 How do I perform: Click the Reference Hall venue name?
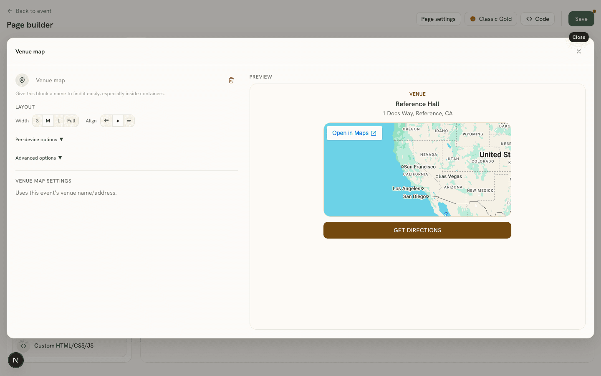417,104
